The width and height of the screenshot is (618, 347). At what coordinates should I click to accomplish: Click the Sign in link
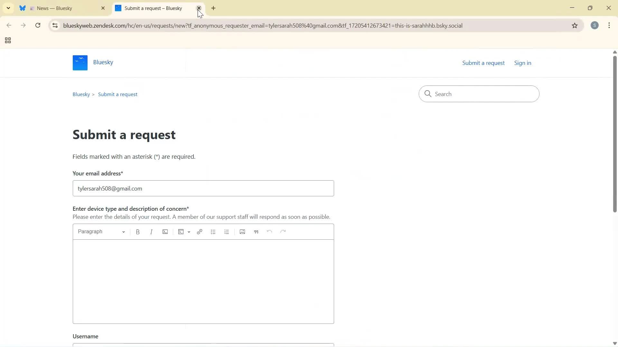coord(522,63)
